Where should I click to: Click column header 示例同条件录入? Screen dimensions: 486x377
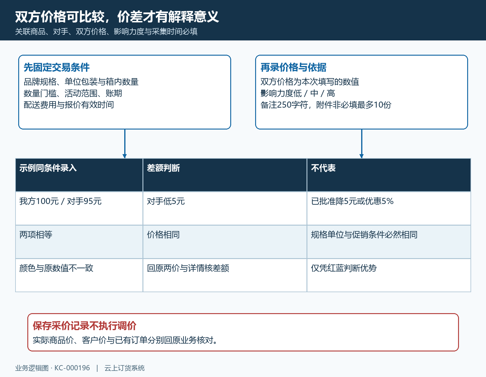pyautogui.click(x=79, y=175)
